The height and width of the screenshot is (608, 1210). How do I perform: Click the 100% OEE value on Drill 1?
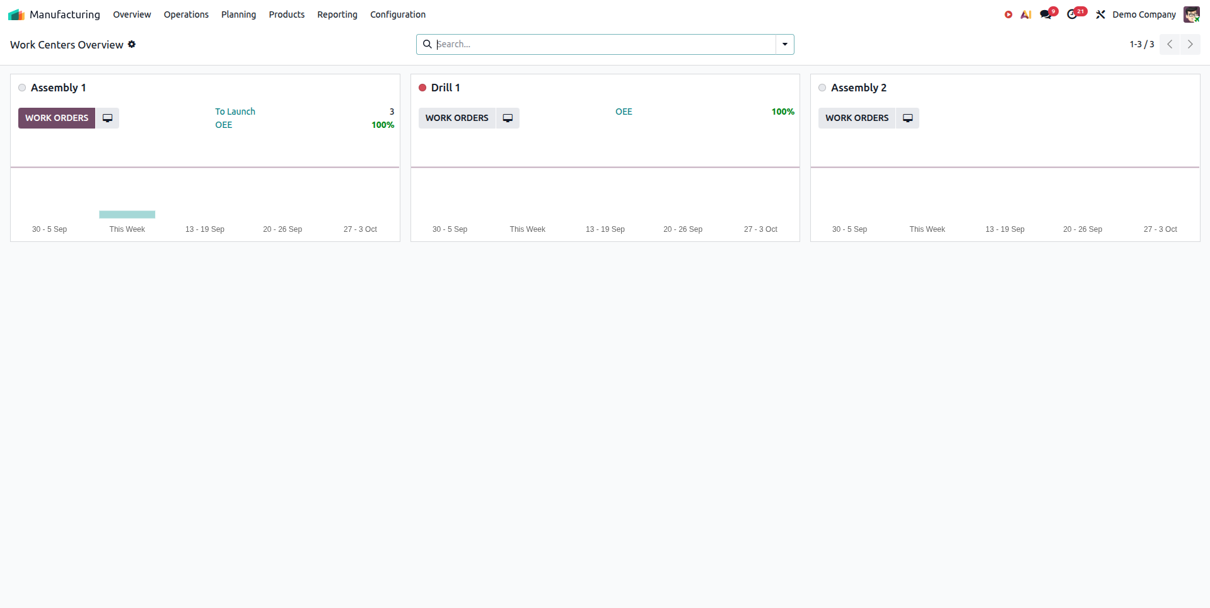click(x=783, y=112)
